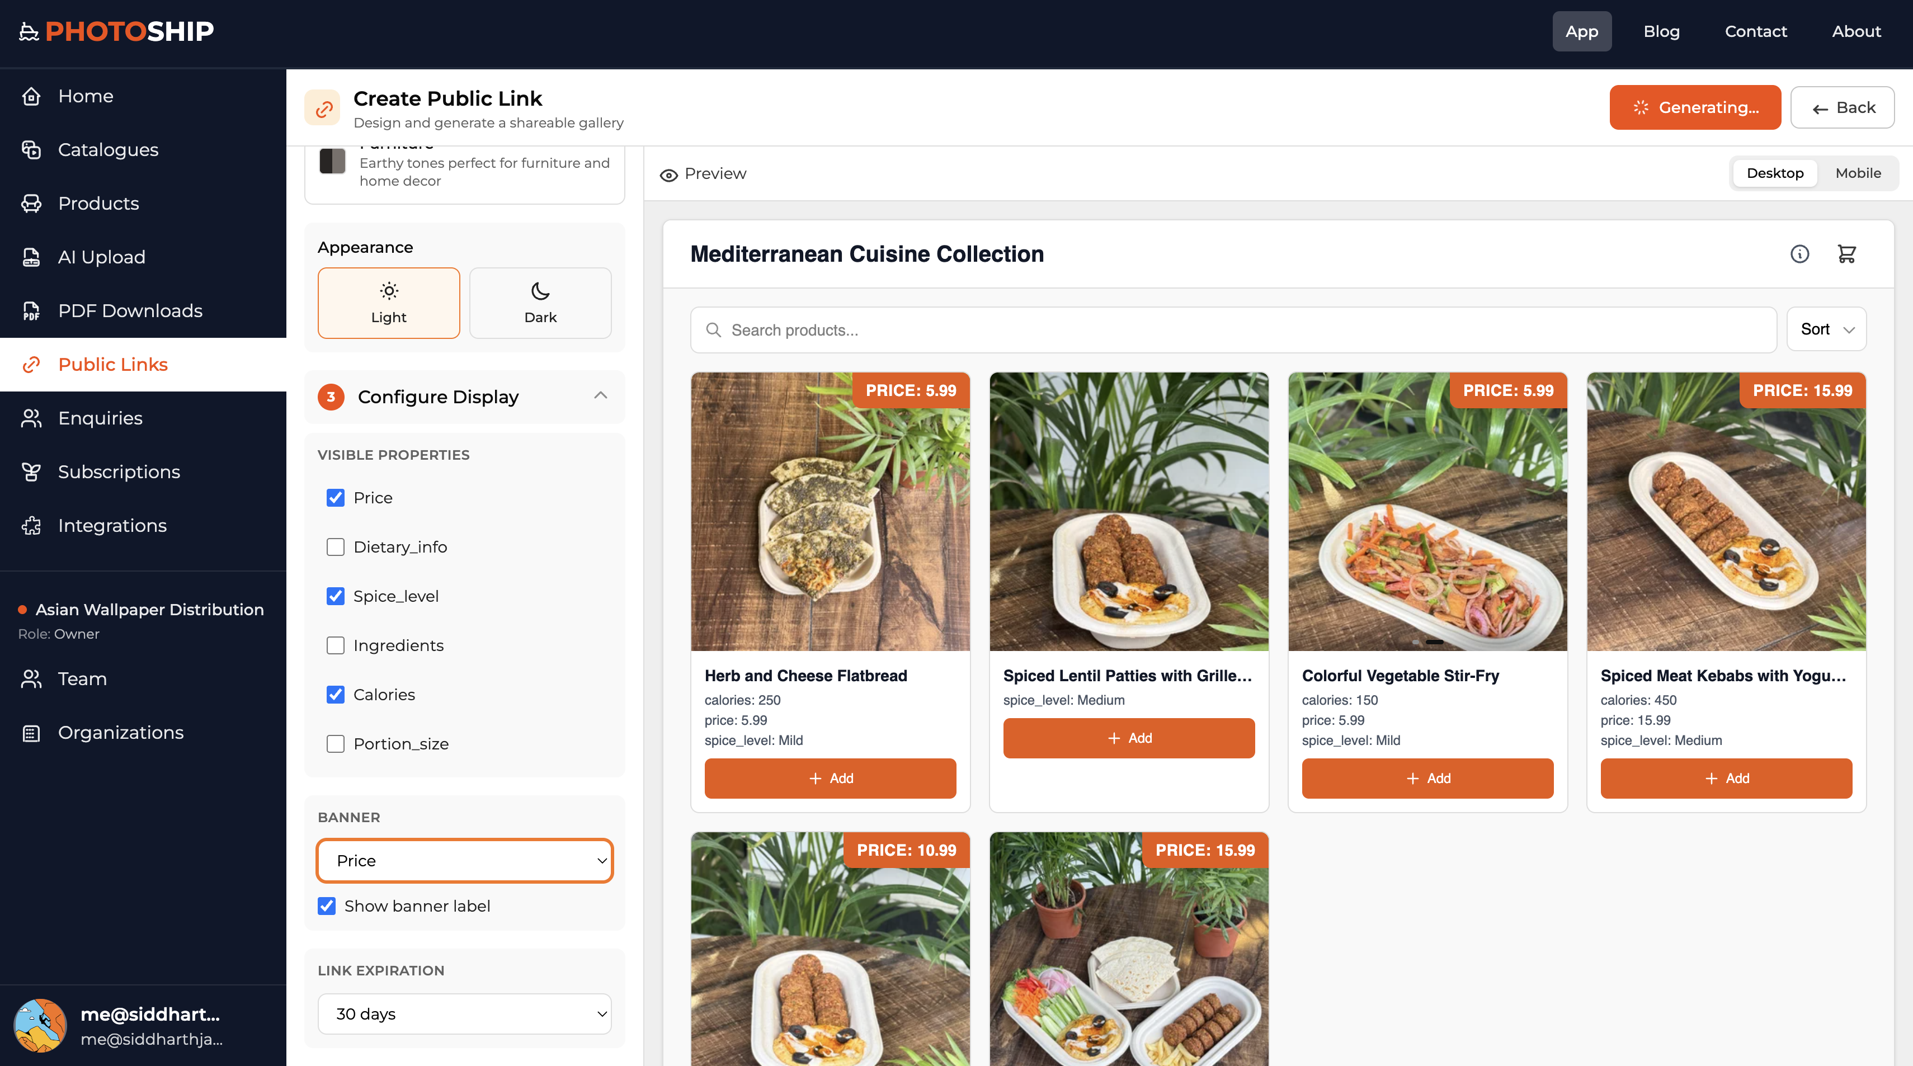The width and height of the screenshot is (1913, 1066).
Task: Uncheck the Spice_level property
Action: tap(336, 596)
